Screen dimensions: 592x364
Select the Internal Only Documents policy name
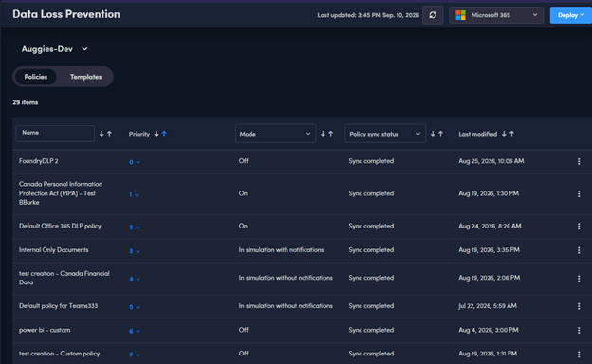point(54,250)
